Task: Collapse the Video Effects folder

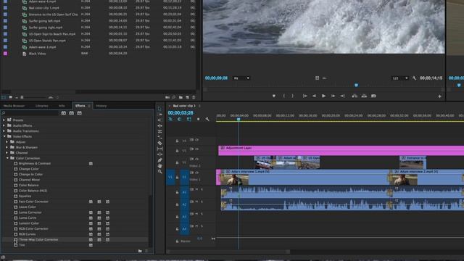Action: [x=4, y=136]
